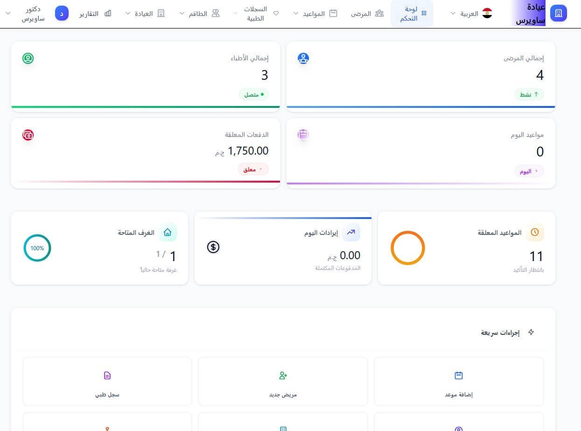Click the clinic building logo icon
Image resolution: width=581 pixels, height=431 pixels.
[x=559, y=14]
